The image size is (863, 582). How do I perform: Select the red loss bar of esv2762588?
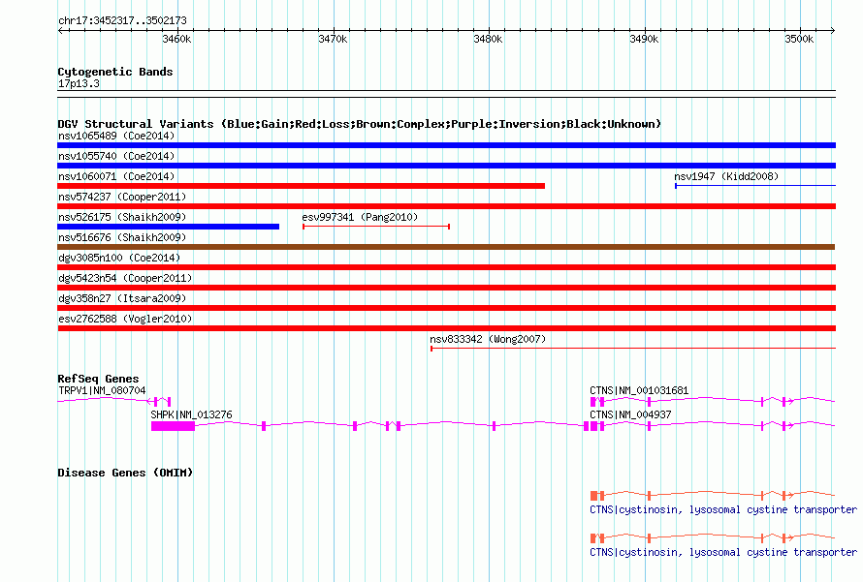pyautogui.click(x=446, y=328)
